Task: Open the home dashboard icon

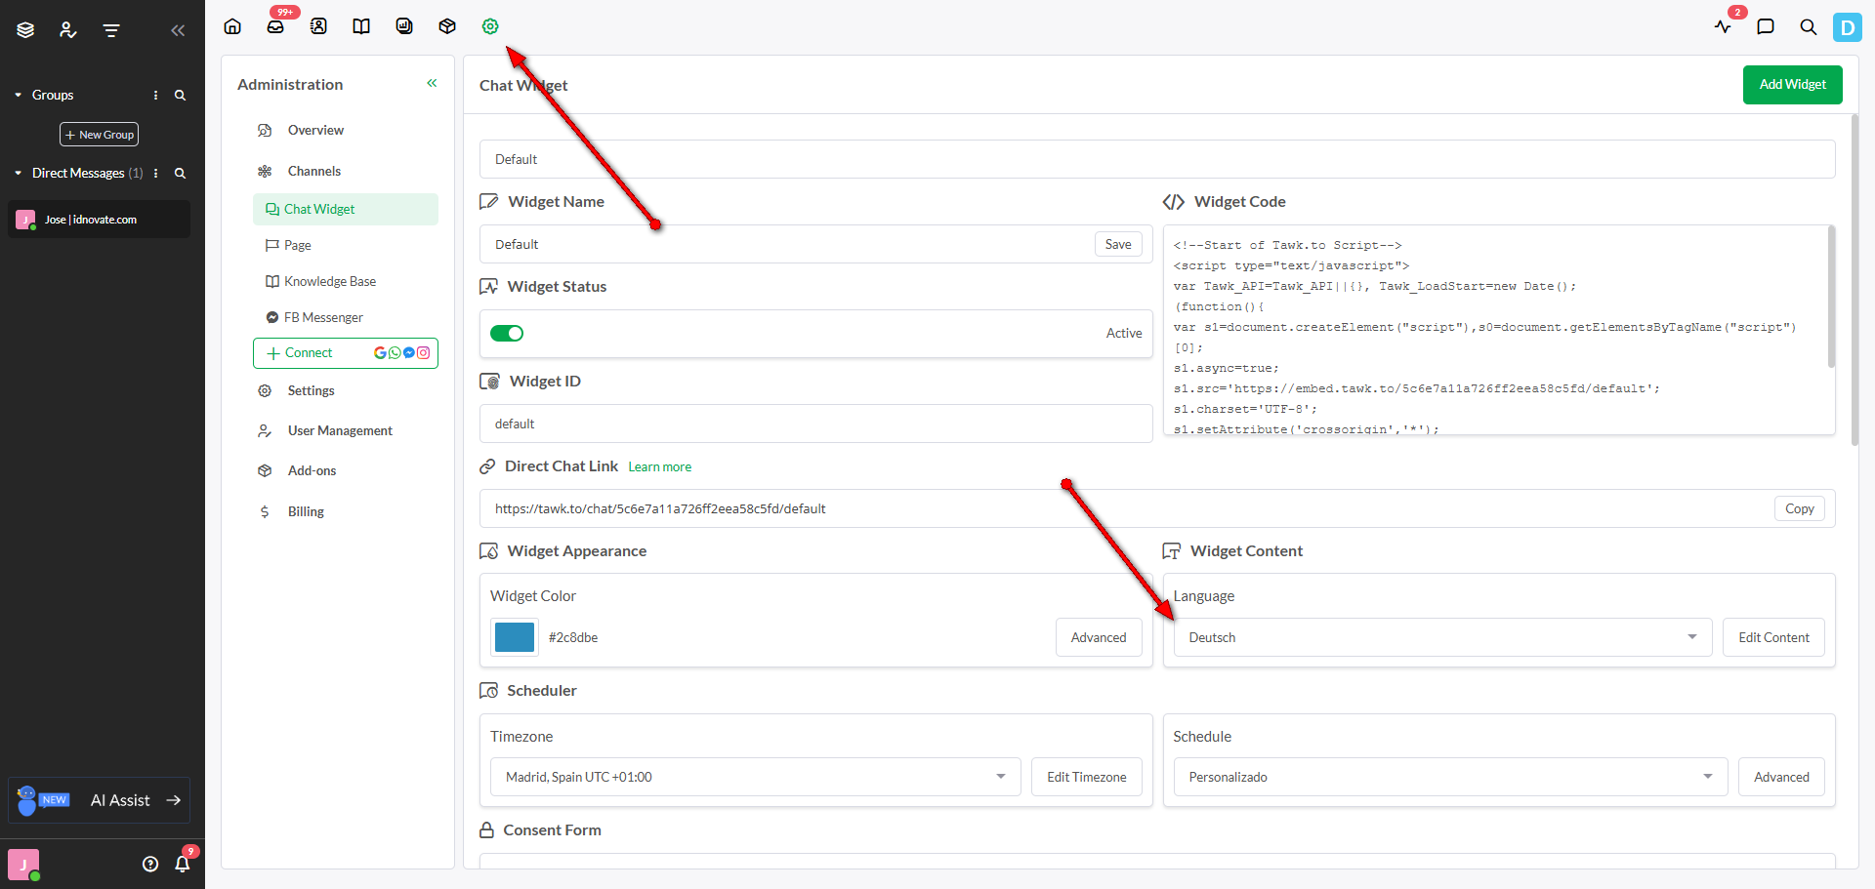Action: tap(232, 26)
